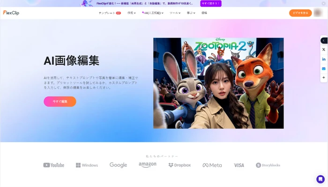The width and height of the screenshot is (328, 187).
Task: Expand the 作成 dropdown menu
Action: click(x=132, y=13)
